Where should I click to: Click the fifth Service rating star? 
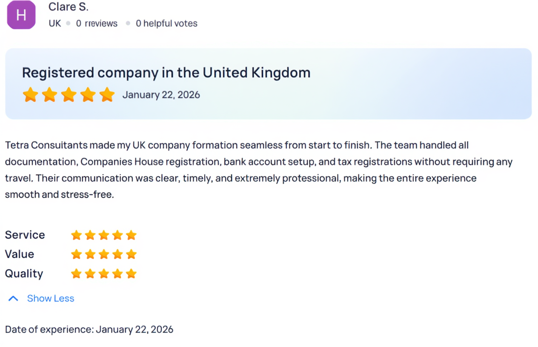coord(131,235)
